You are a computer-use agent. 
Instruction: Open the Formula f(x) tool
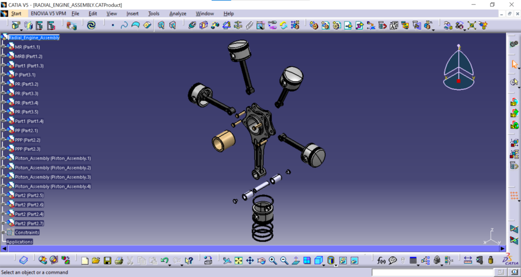point(381,261)
